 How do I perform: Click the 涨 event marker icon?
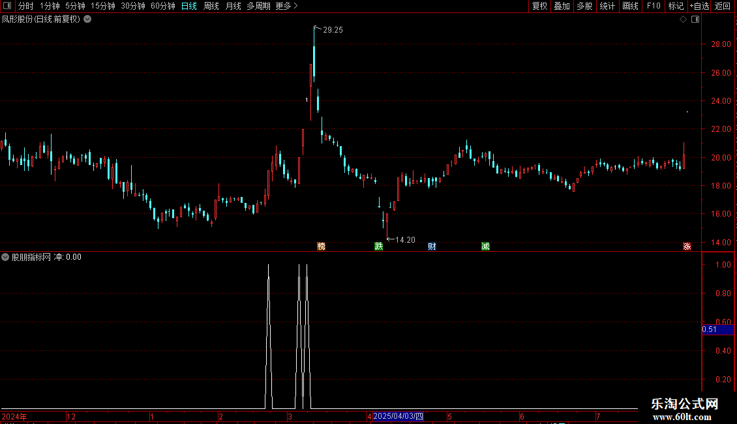(x=687, y=247)
